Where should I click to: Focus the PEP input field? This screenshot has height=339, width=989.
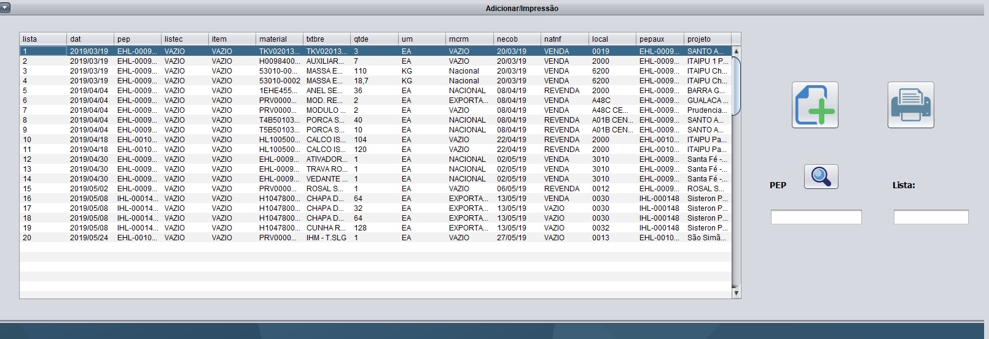pos(816,217)
